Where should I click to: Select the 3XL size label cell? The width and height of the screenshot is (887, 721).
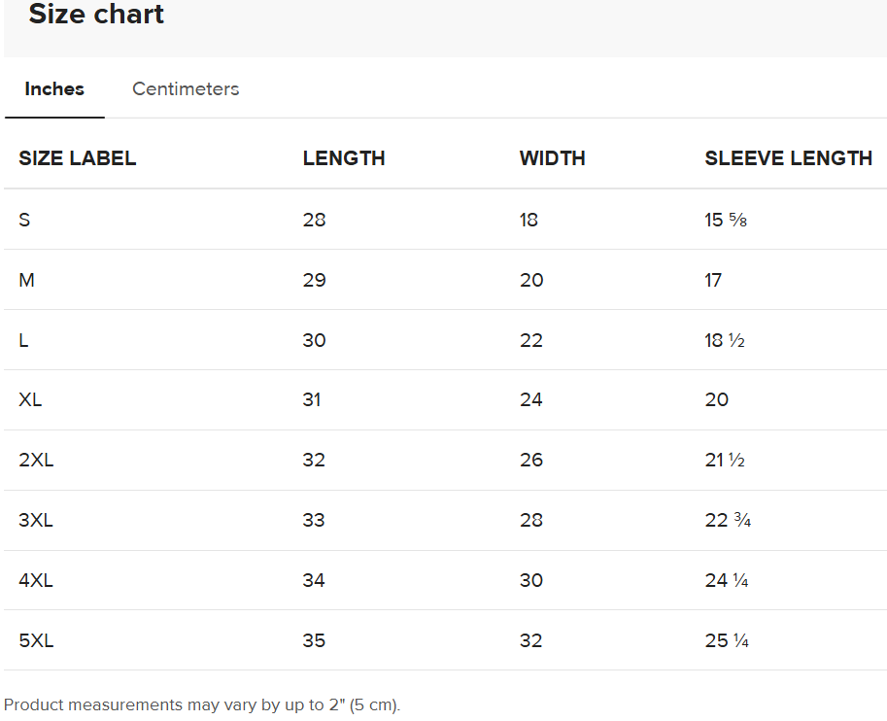tap(36, 520)
